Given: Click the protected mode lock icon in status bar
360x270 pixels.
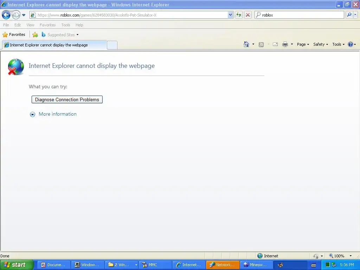Looking at the screenshot, I should pos(316,256).
